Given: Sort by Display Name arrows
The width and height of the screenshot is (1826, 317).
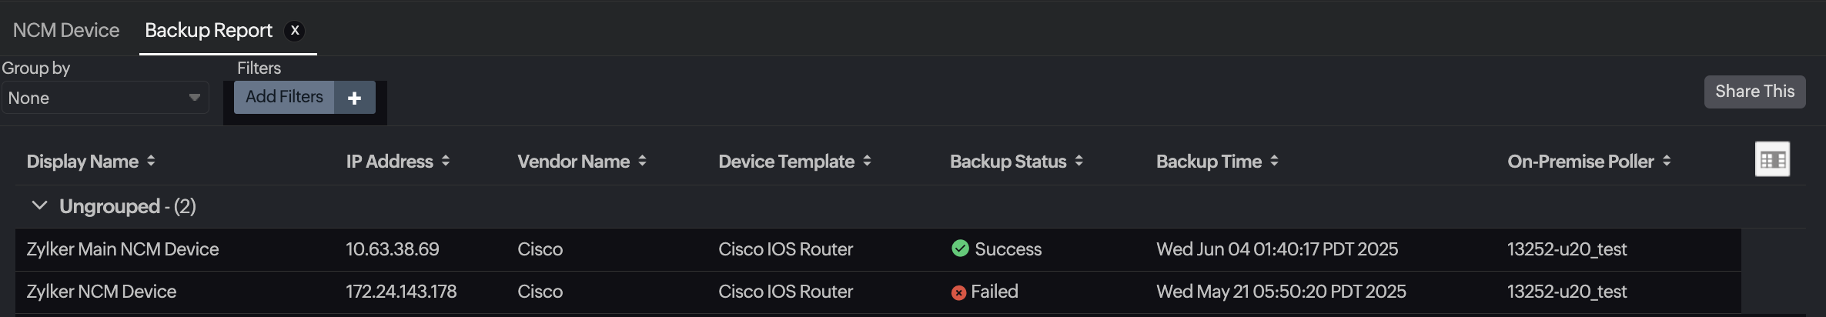Looking at the screenshot, I should [x=151, y=161].
